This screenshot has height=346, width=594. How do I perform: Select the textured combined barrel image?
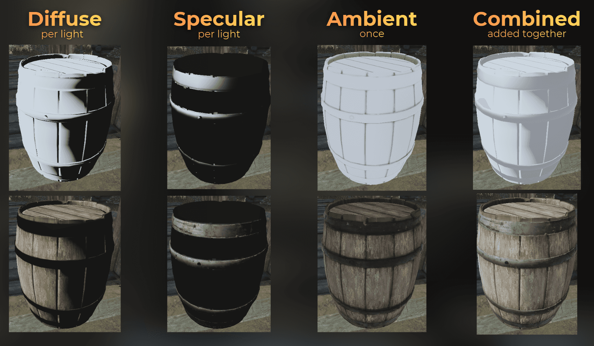click(527, 264)
